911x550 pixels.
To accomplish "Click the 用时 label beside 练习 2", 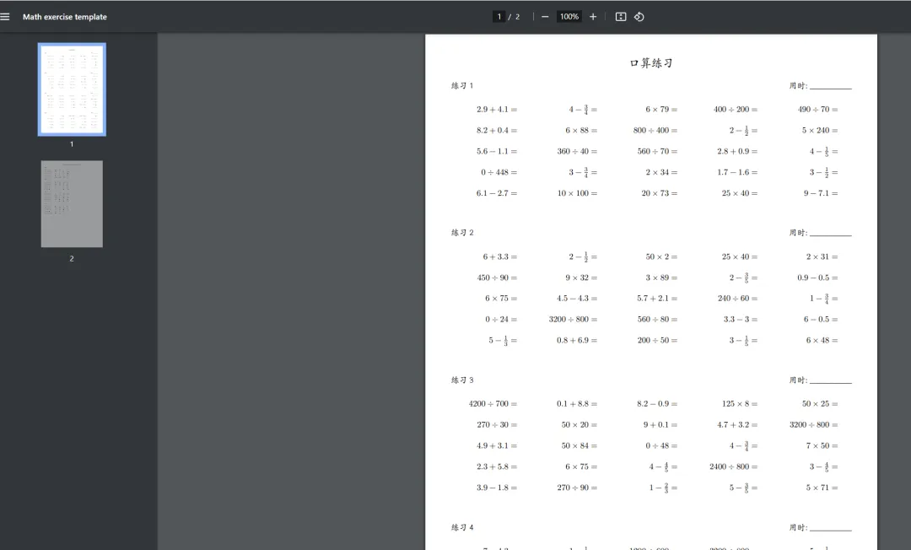I will (798, 233).
